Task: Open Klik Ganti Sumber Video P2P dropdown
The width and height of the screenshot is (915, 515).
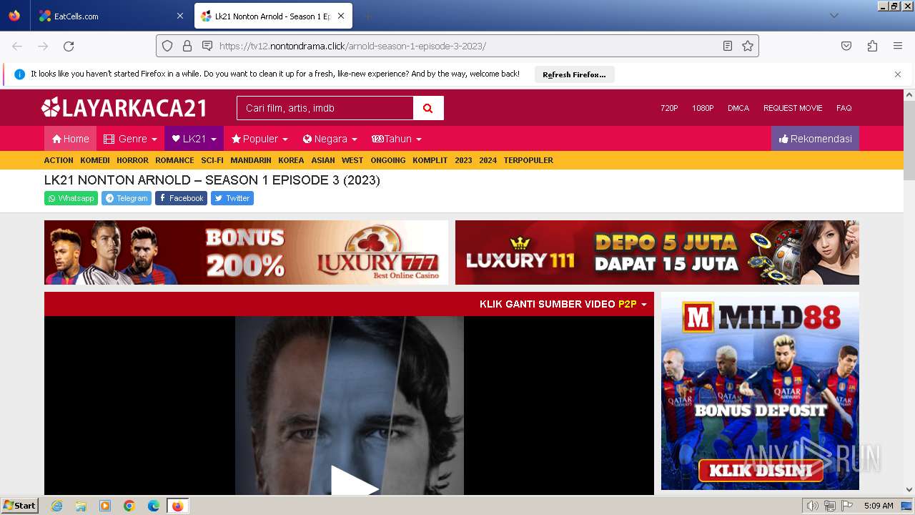Action: click(563, 304)
